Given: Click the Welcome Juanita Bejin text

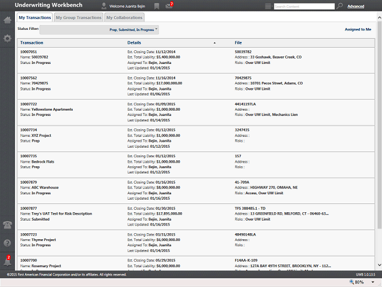Looking at the screenshot, I should [127, 7].
